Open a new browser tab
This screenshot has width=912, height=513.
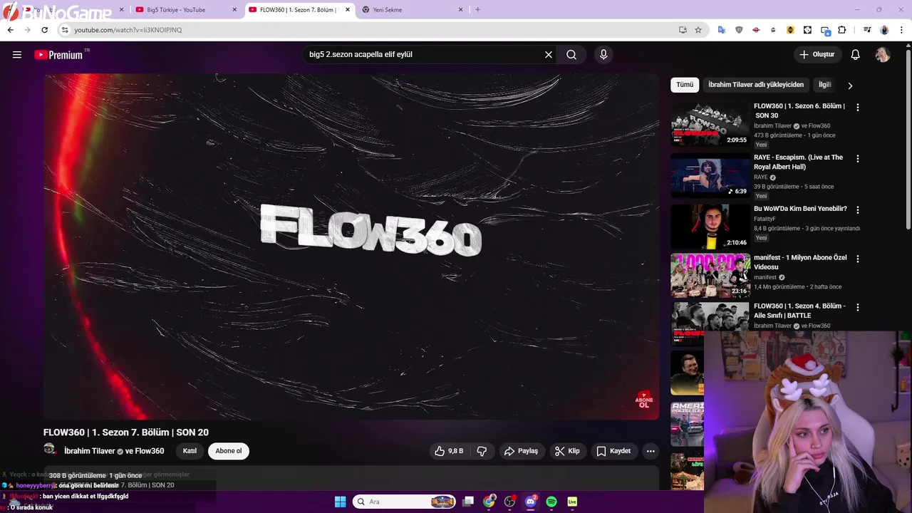477,10
